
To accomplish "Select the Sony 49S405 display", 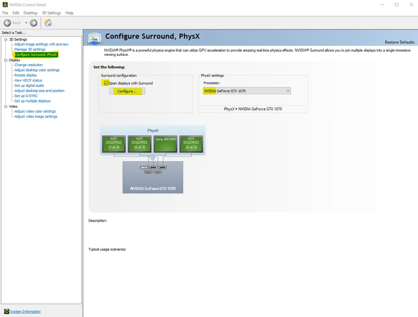I will [x=166, y=144].
